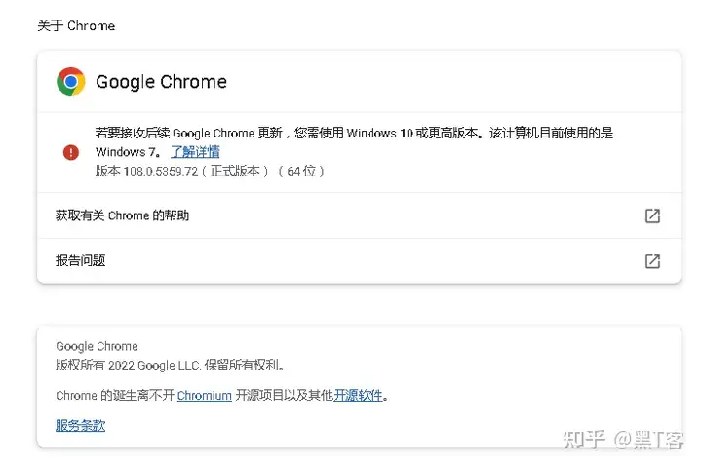Viewport: 702px width, 468px height.
Task: Click the Google Chrome logo icon
Action: coord(70,81)
